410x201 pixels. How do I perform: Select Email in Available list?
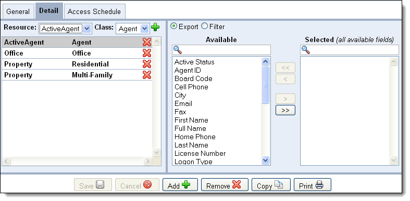coord(183,104)
